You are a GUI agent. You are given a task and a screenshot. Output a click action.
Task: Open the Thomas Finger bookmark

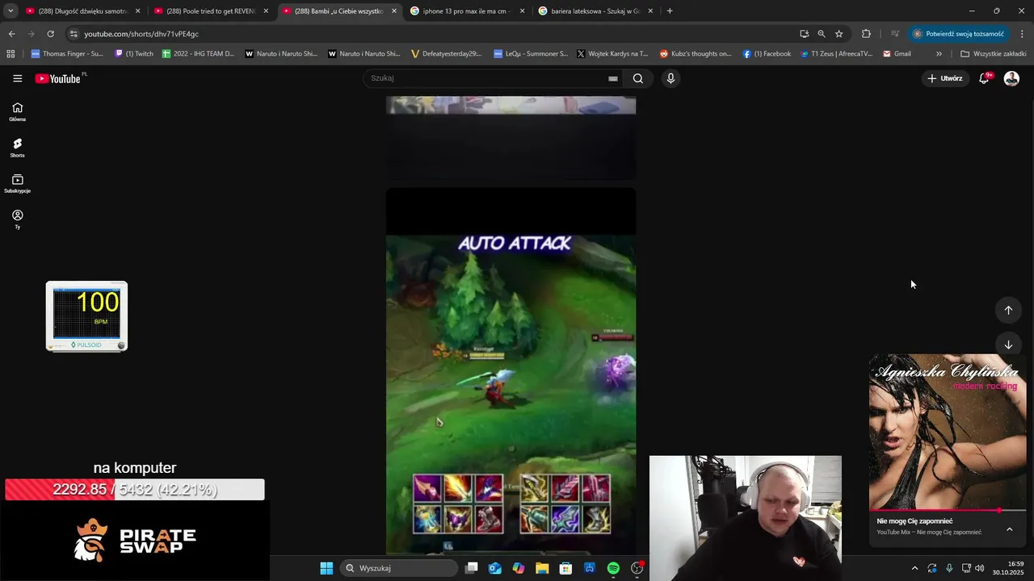point(67,54)
